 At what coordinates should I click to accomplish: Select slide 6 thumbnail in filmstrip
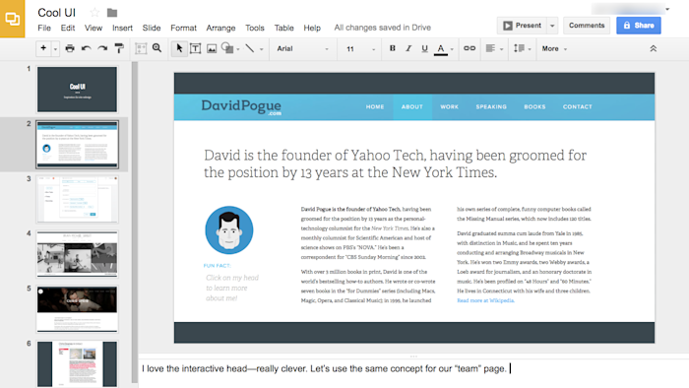pos(77,363)
